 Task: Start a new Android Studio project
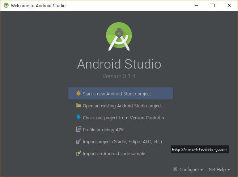[x=121, y=94]
